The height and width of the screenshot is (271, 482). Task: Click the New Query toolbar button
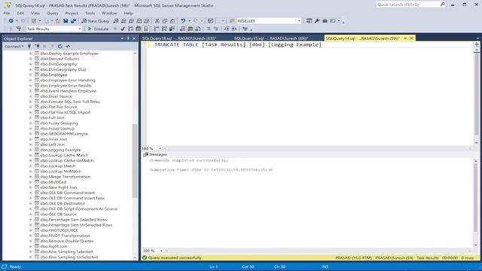96,21
